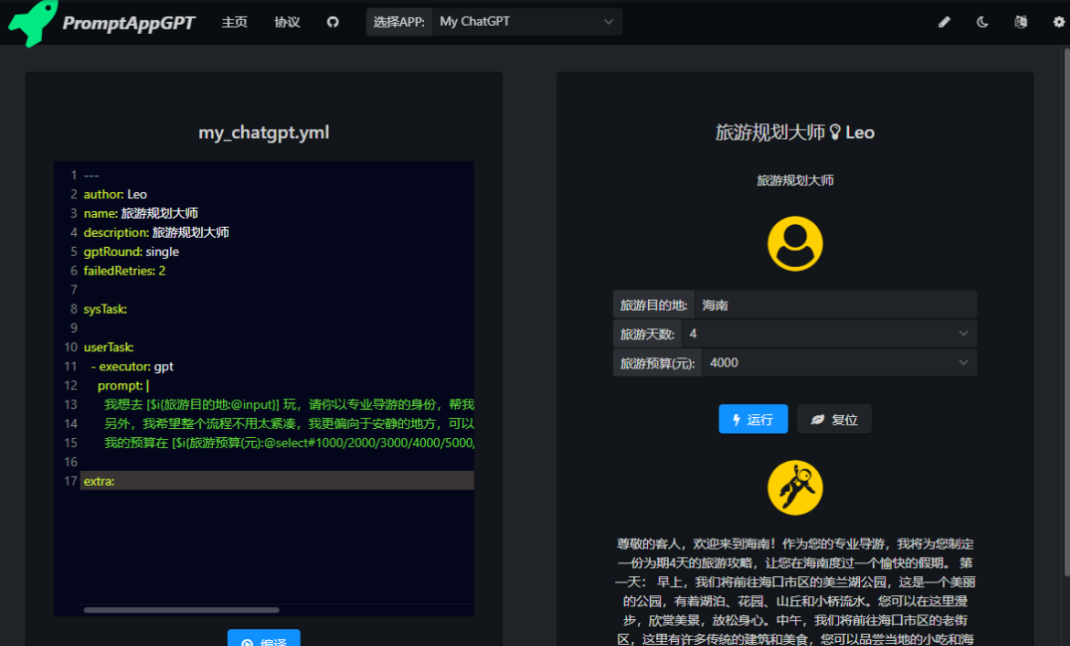Click the 复位 reset button
The width and height of the screenshot is (1070, 646).
tap(834, 419)
